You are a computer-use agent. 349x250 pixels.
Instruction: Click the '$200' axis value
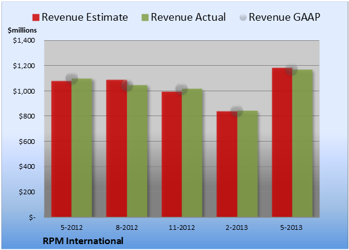tap(27, 192)
